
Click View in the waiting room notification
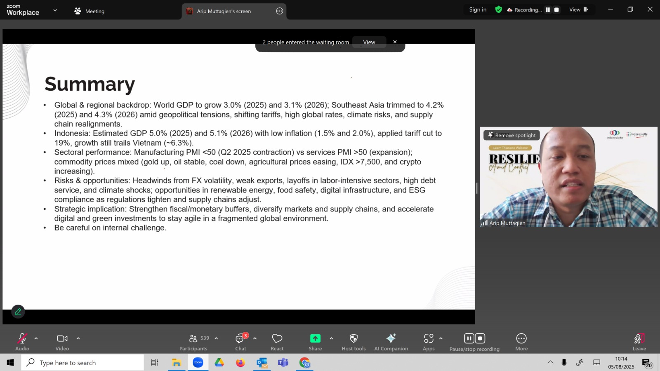click(x=369, y=42)
